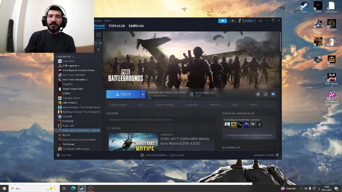Click the Oyun Ekle plus icon

(58, 155)
